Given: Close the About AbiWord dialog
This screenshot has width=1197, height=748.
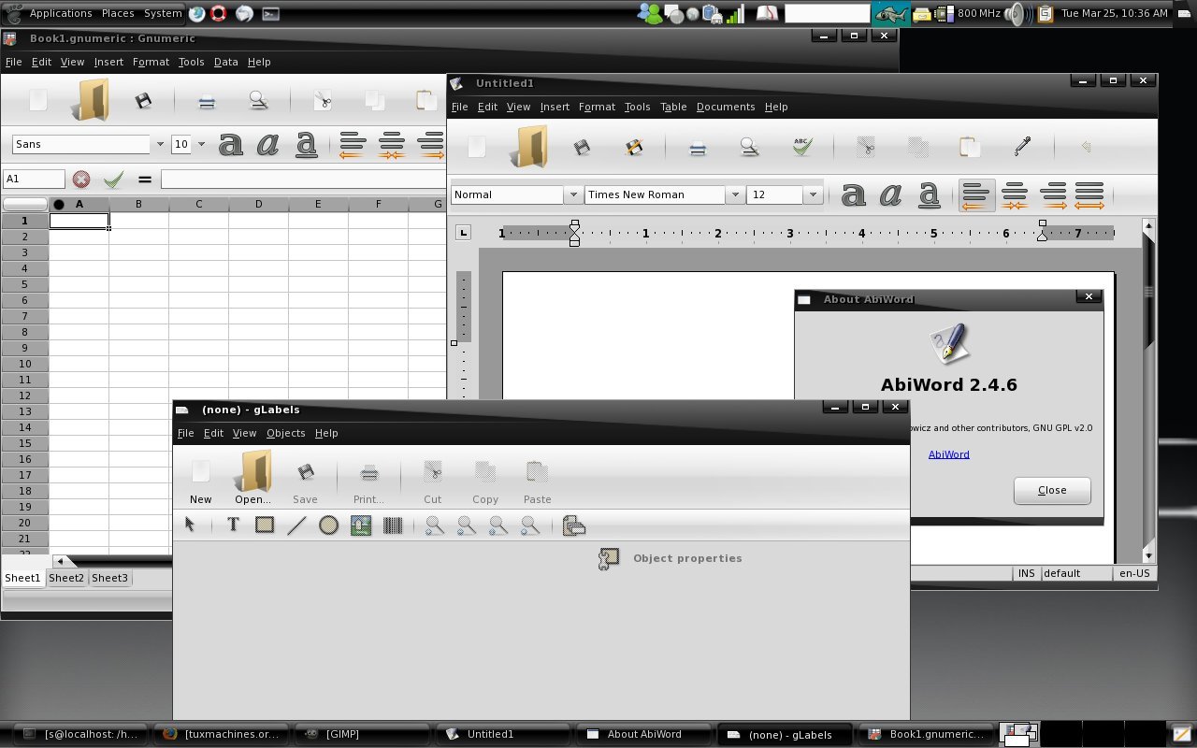Looking at the screenshot, I should [1052, 490].
